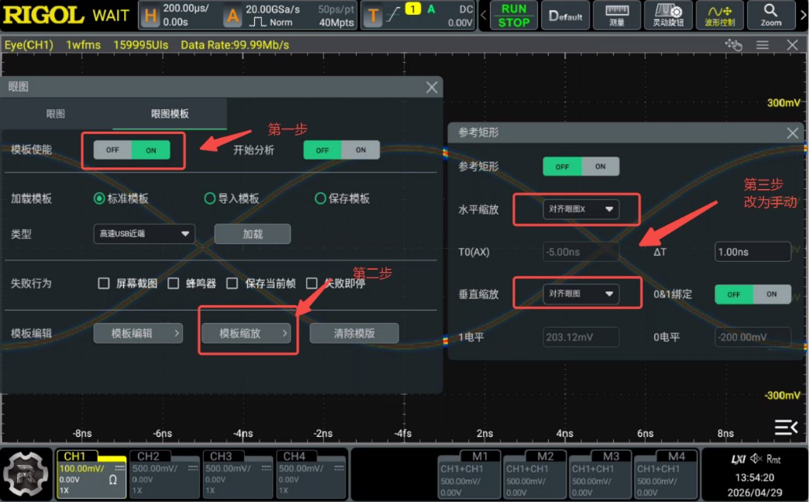The height and width of the screenshot is (502, 810).
Task: Close the 参考矩形 panel
Action: 792,133
